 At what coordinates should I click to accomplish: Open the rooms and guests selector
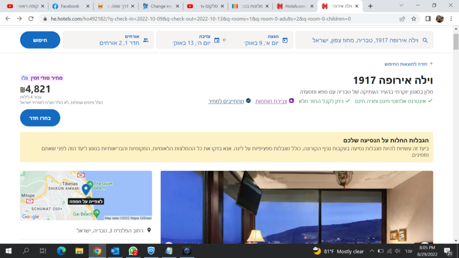coord(108,40)
